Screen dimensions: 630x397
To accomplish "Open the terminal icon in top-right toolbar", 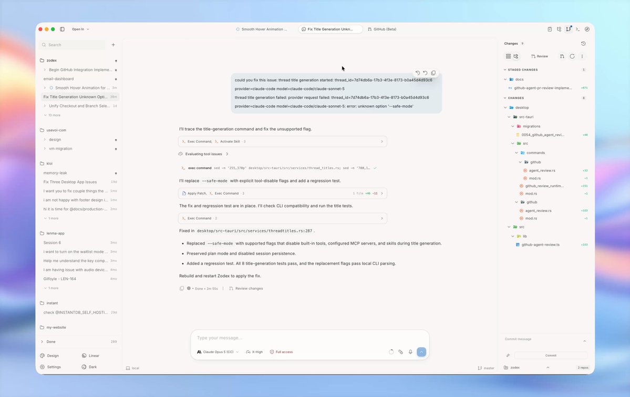I will (578, 29).
